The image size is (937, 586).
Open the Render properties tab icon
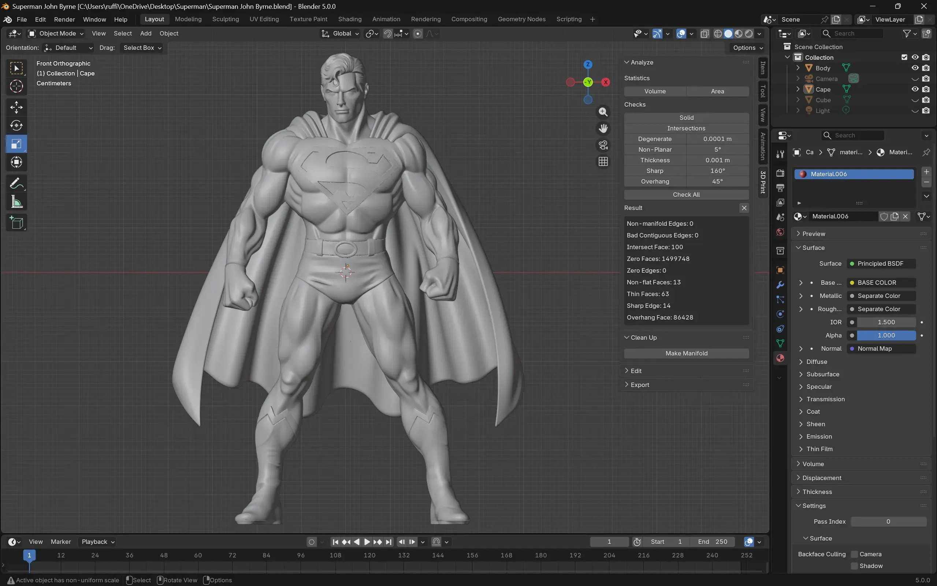tap(780, 173)
